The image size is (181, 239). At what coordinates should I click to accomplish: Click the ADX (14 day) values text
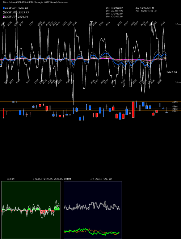[101, 179]
